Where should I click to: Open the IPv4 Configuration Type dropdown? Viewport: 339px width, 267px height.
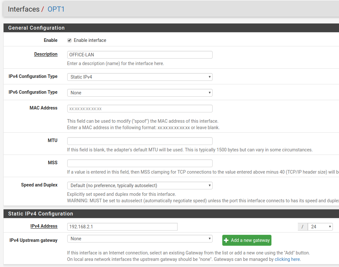click(x=140, y=77)
